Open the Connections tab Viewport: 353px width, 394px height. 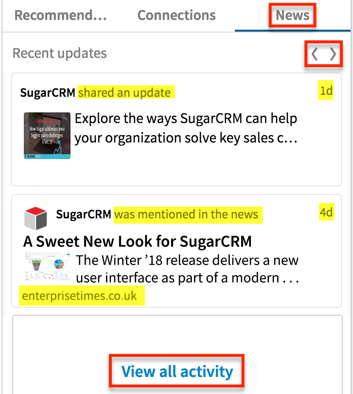tap(176, 15)
